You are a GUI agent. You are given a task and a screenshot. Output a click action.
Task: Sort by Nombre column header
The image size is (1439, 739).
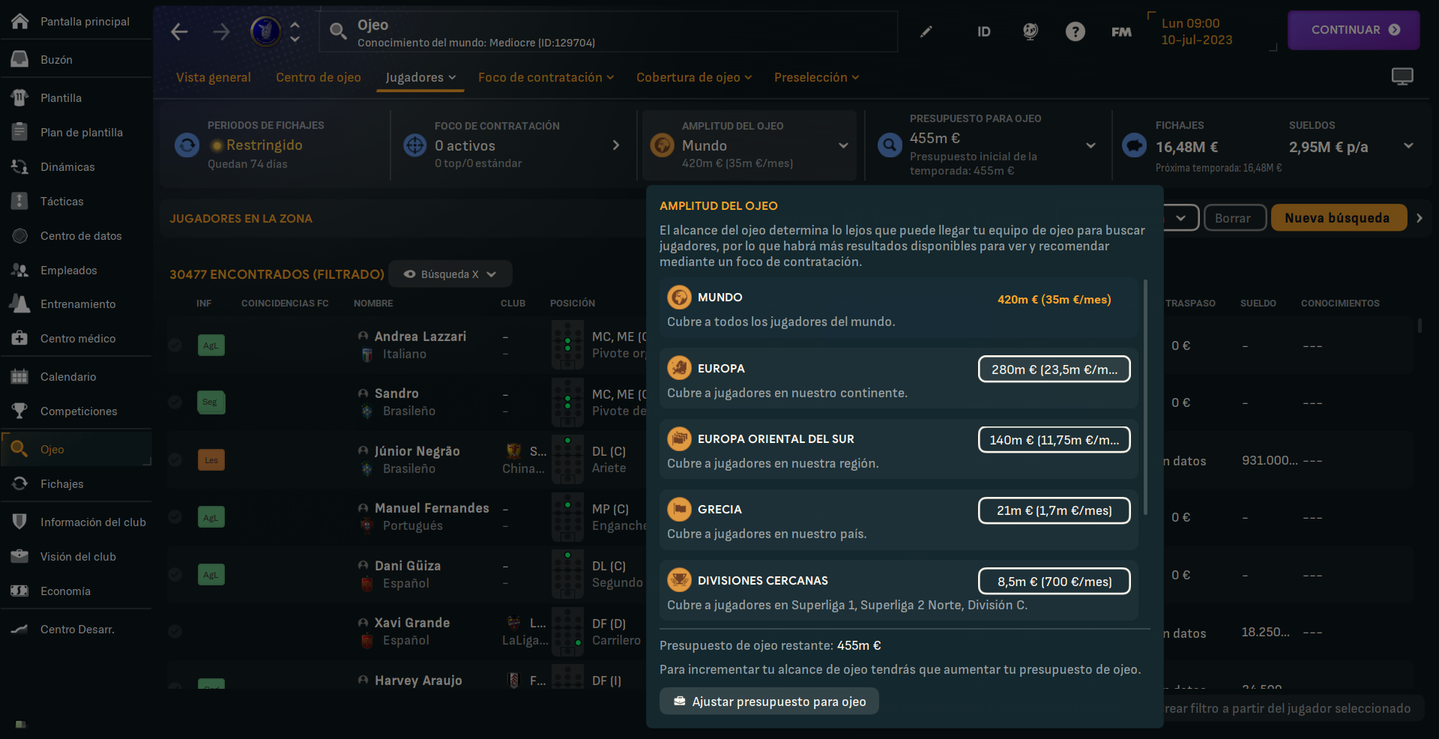(373, 304)
